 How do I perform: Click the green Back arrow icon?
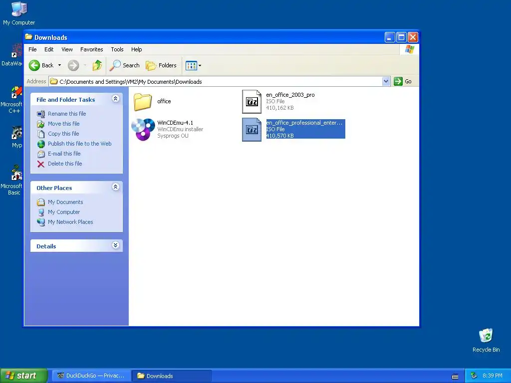pos(34,65)
